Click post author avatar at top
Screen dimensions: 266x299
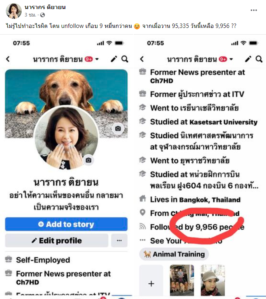tap(14, 11)
